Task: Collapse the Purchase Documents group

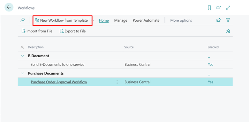Action: [x=23, y=73]
